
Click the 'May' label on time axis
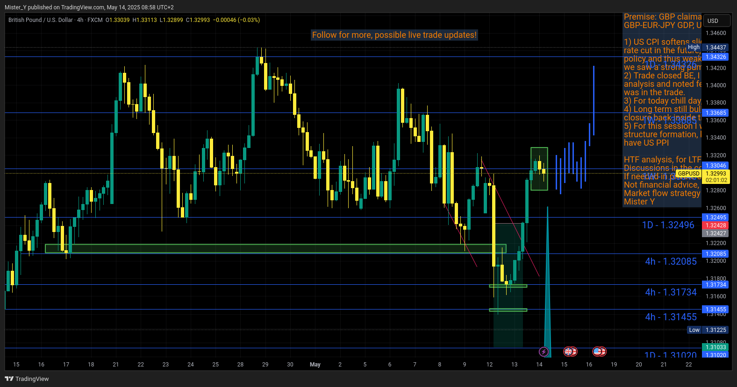[315, 365]
